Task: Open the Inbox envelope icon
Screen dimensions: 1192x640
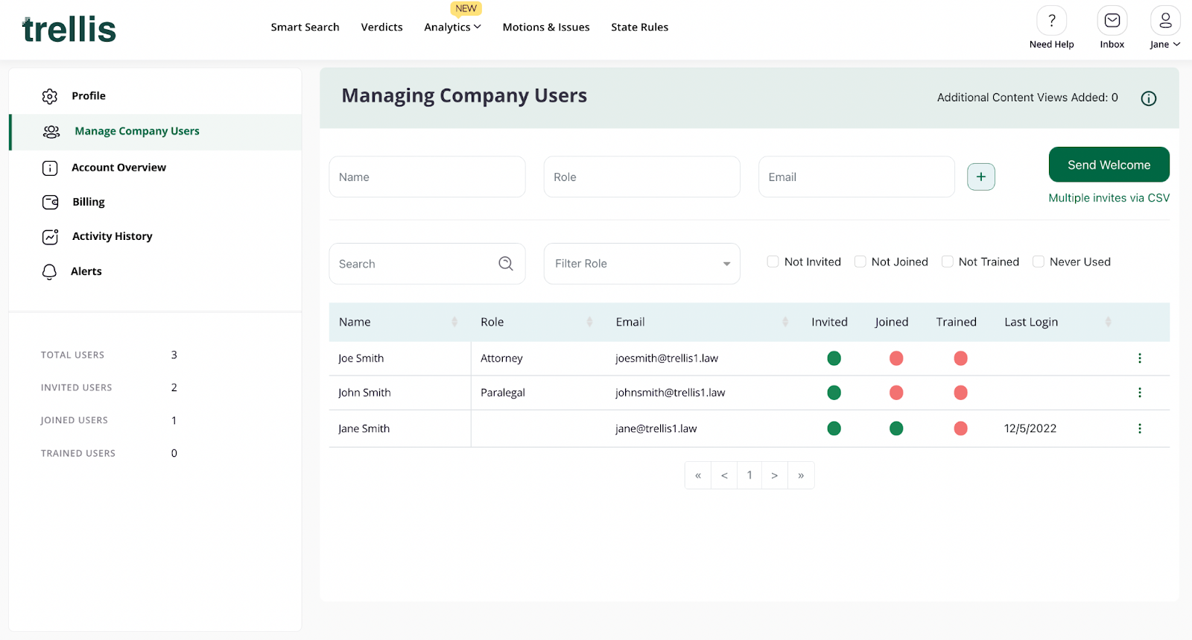Action: tap(1112, 20)
